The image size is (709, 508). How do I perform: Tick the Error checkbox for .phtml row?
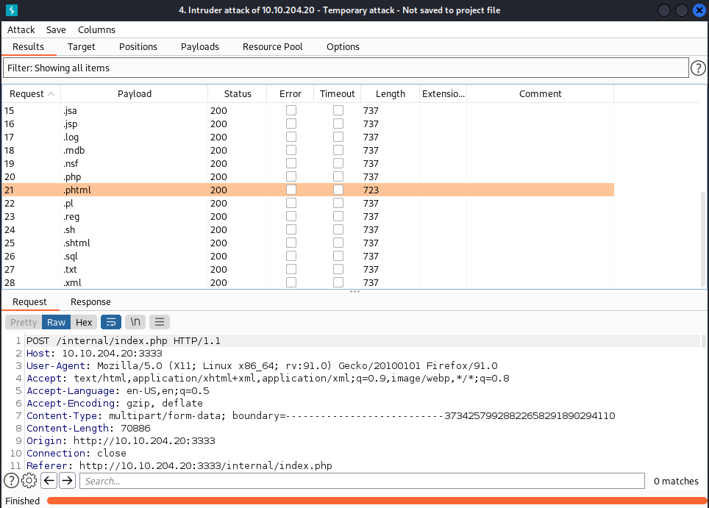coord(291,190)
